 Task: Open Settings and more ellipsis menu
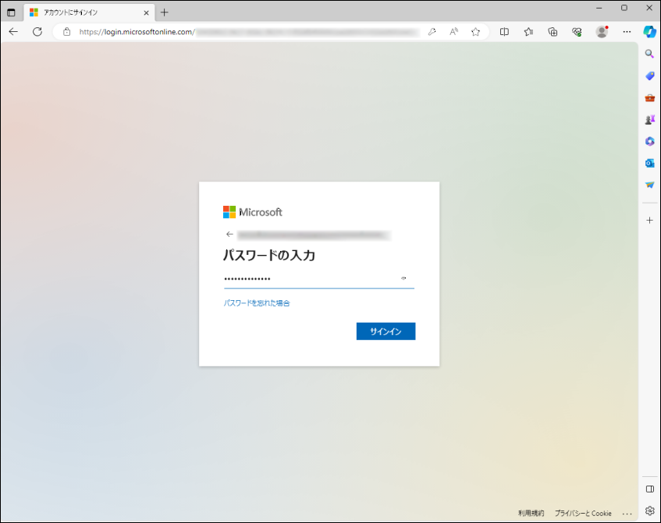tap(627, 32)
